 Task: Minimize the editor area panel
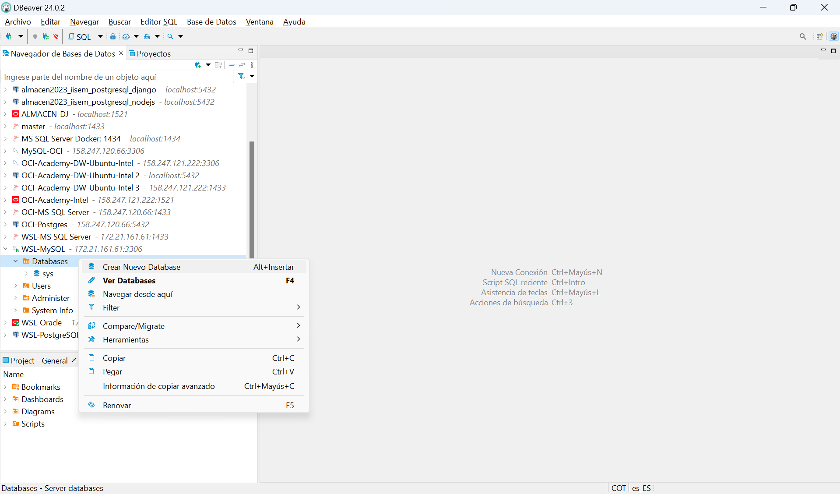point(823,50)
